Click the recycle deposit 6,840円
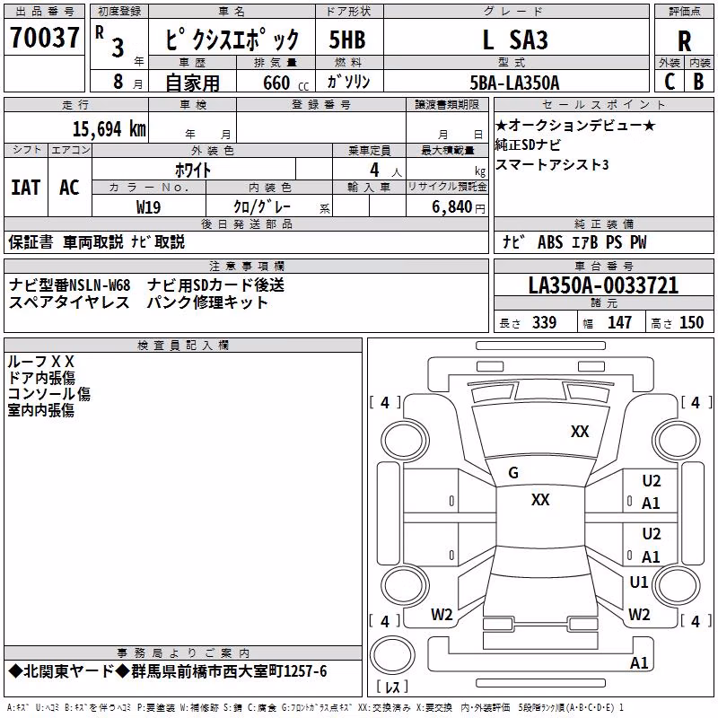Viewport: 718px width, 718px height. tap(459, 207)
